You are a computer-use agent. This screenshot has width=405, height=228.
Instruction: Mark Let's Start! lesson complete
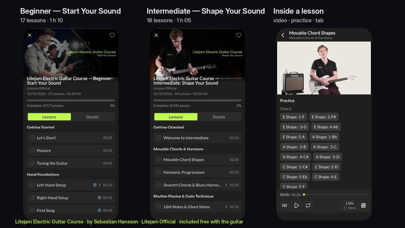pos(32,138)
